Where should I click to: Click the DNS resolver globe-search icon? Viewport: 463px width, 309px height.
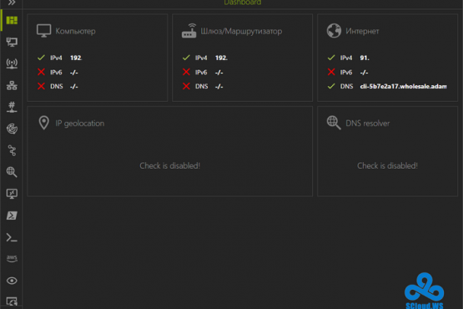click(334, 123)
